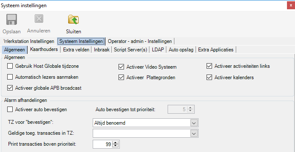This screenshot has height=152, width=295.
Task: Click the Annuleren cancel icon
Action: point(39,19)
